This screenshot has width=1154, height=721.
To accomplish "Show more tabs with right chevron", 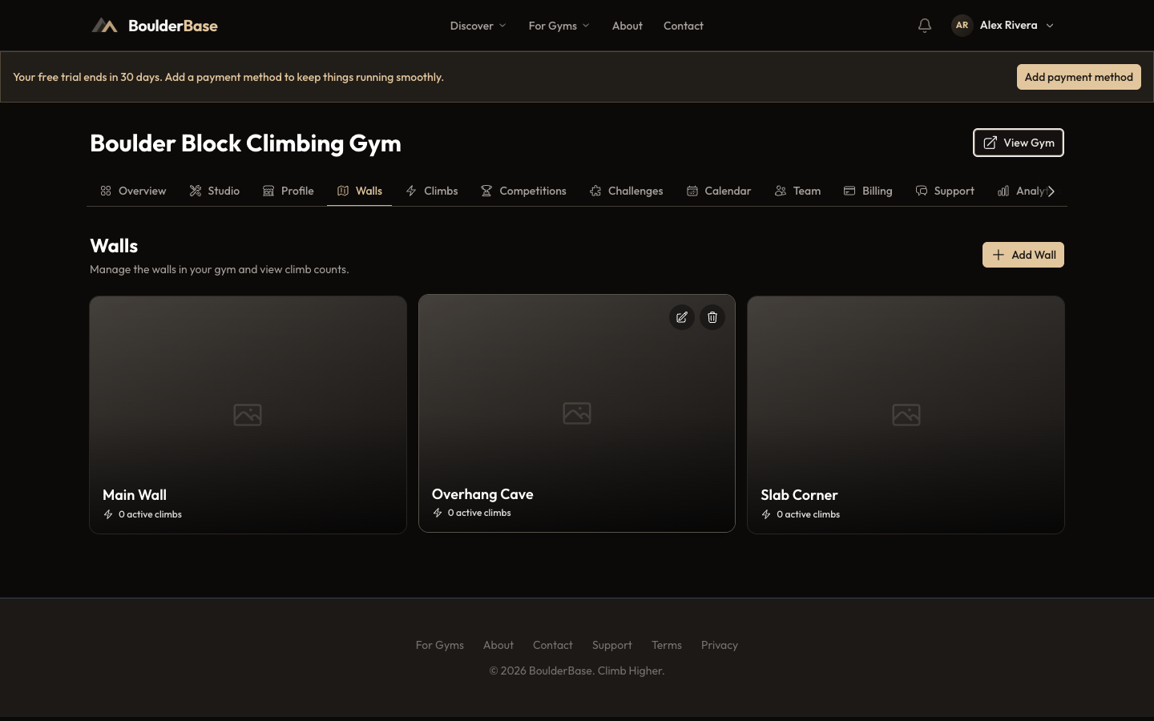I will click(x=1051, y=191).
